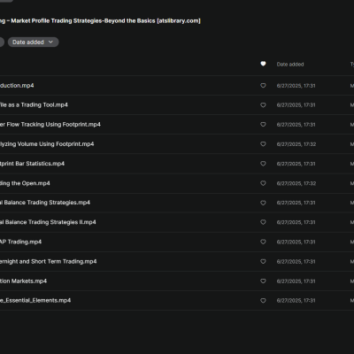The width and height of the screenshot is (354, 354).
Task: Click the folder title Market Profile Trading Strategies
Action: [x=100, y=21]
